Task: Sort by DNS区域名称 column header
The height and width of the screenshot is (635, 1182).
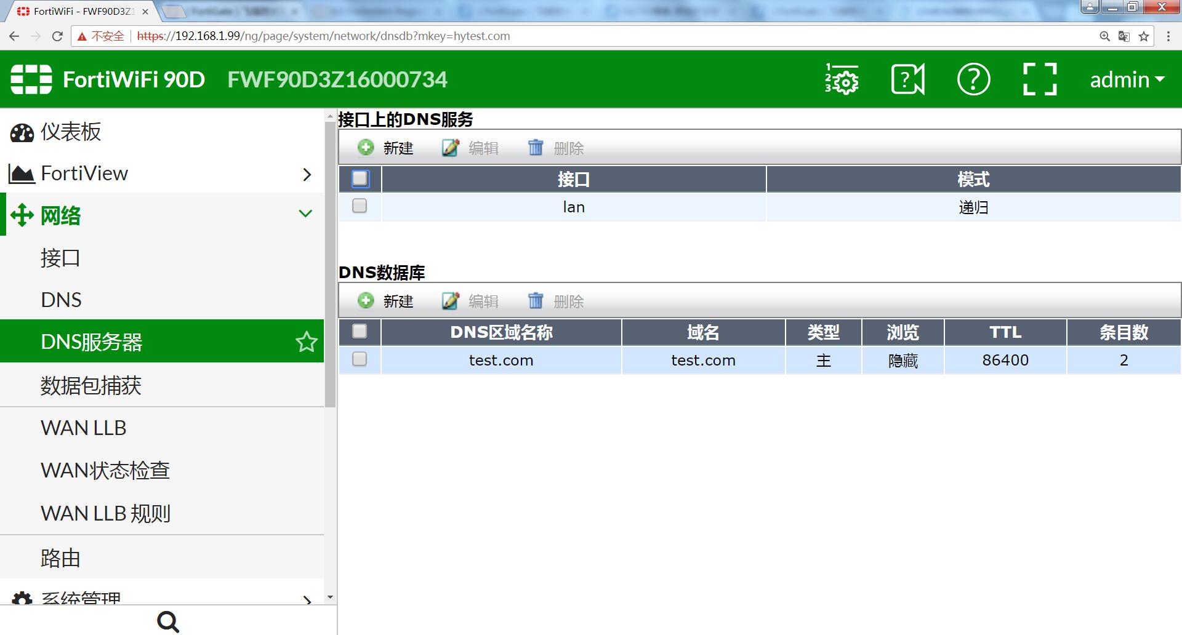Action: click(501, 332)
